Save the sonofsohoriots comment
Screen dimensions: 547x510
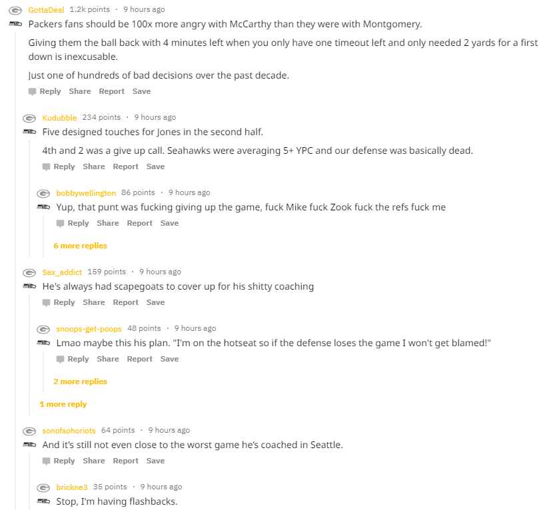point(155,461)
